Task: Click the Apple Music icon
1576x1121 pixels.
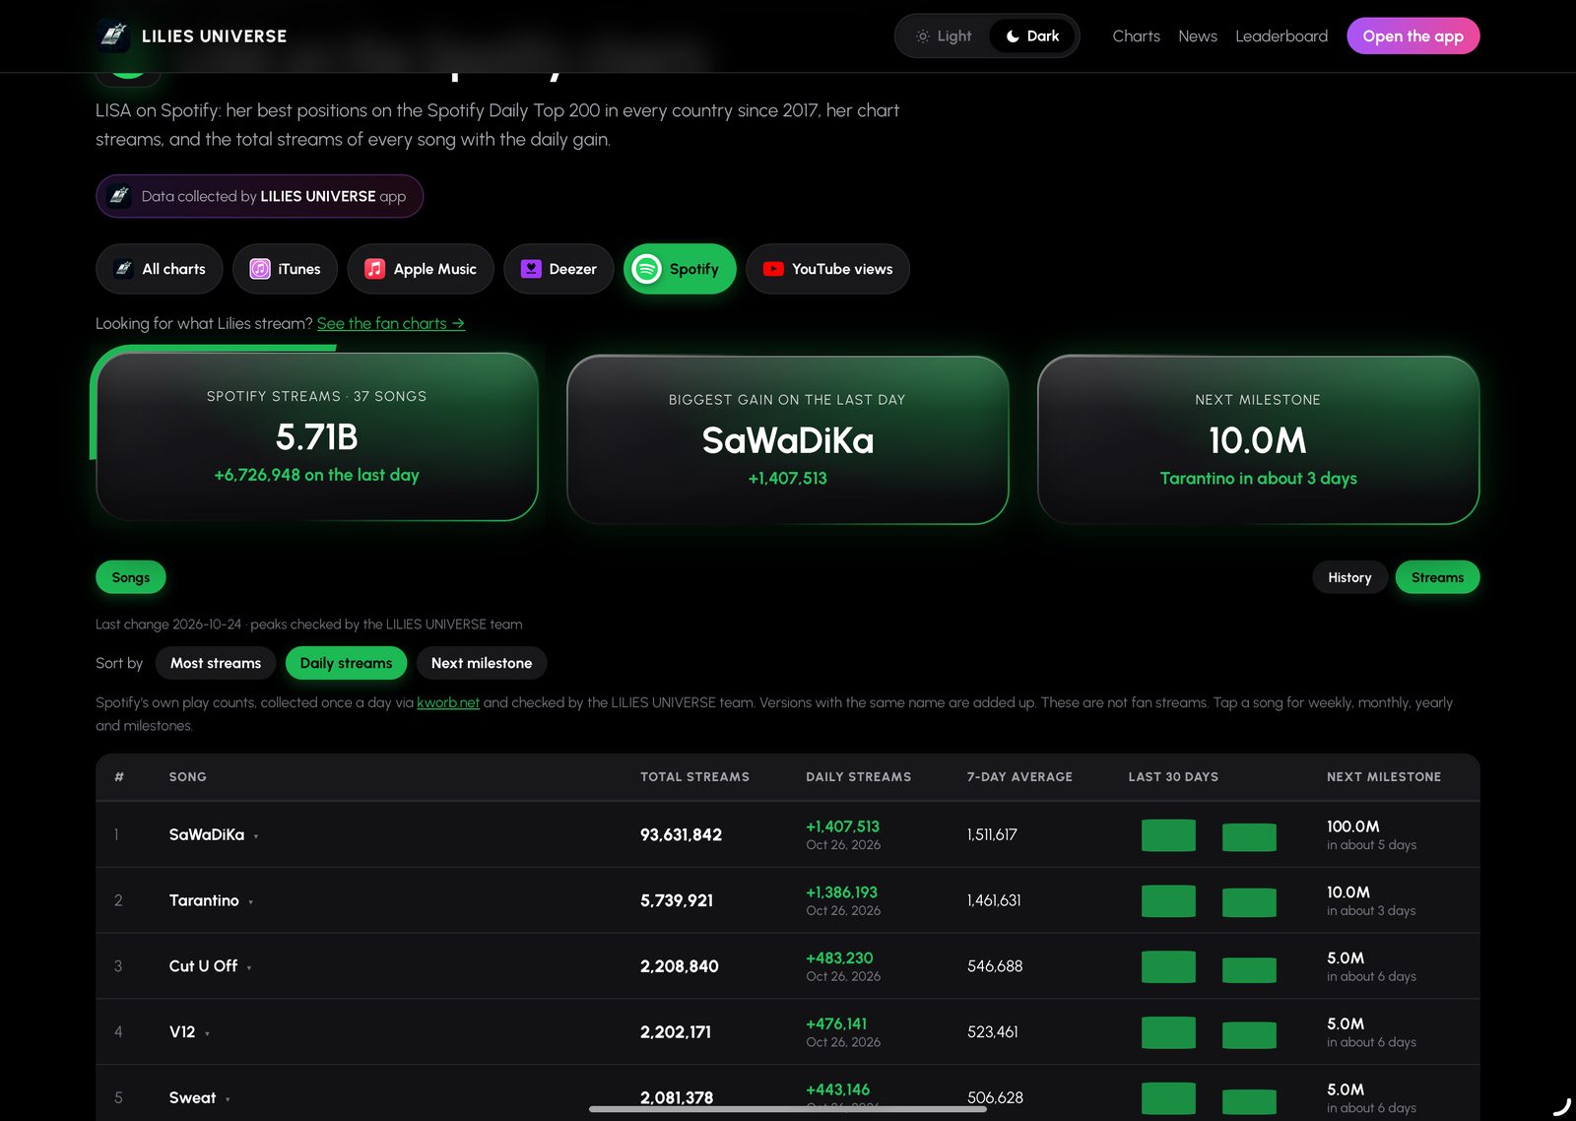Action: coord(374,269)
